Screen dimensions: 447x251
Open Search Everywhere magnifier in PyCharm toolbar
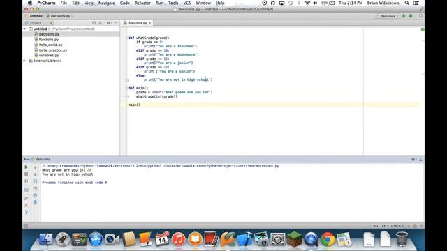tap(420, 16)
